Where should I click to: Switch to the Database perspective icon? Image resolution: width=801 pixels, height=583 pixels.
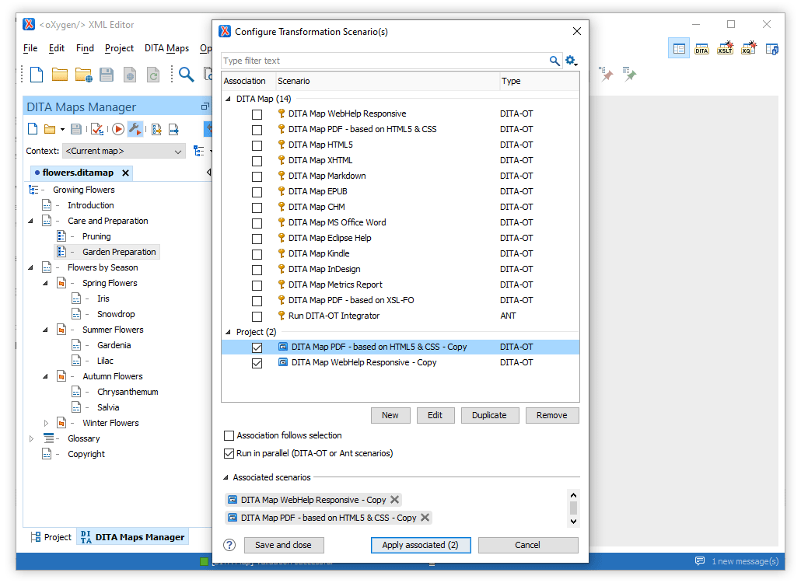[x=772, y=48]
